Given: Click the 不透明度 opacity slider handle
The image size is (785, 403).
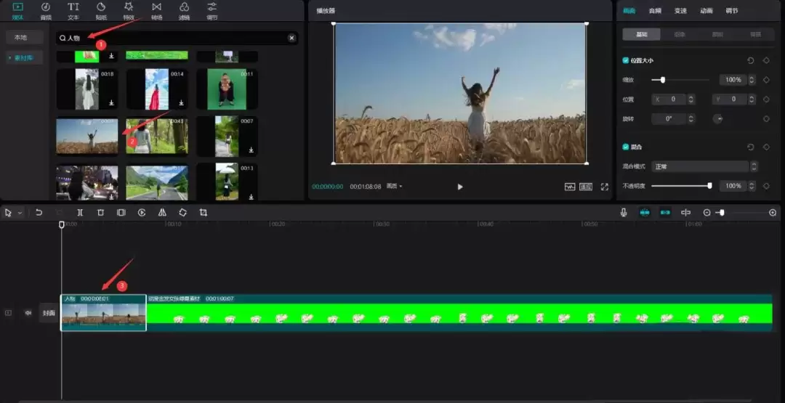Looking at the screenshot, I should coord(709,186).
